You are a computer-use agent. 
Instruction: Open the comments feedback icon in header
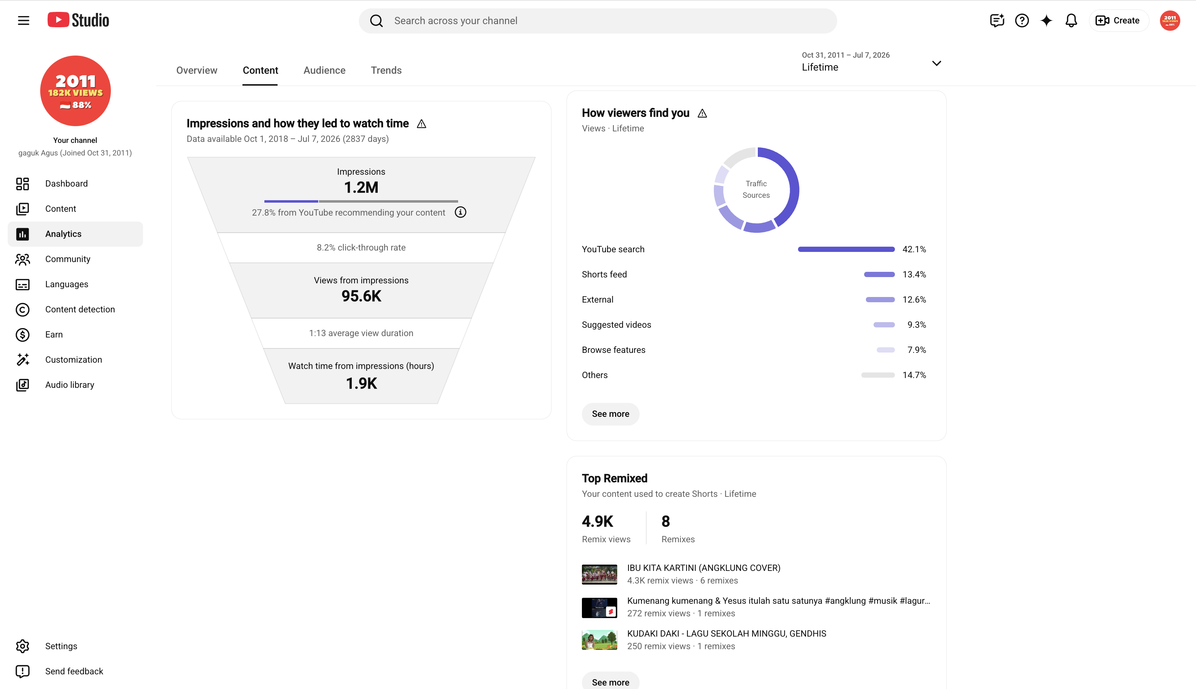(x=997, y=20)
